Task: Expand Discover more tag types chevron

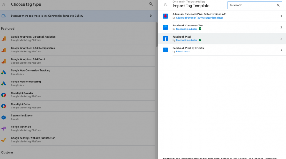Action: pos(151,16)
